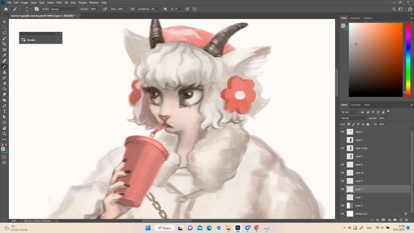Open the Image menu
Viewport: 414px width, 233px height.
[x=24, y=2]
